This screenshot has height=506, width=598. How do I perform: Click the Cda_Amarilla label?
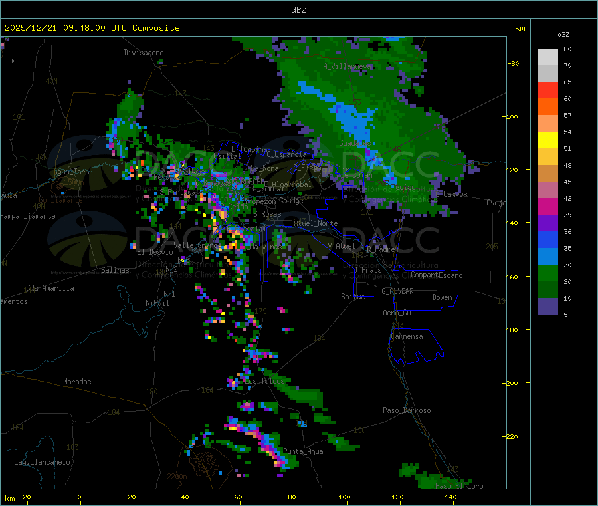50,288
